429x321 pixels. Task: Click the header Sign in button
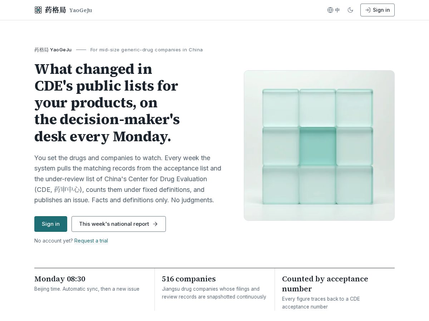[x=378, y=10]
